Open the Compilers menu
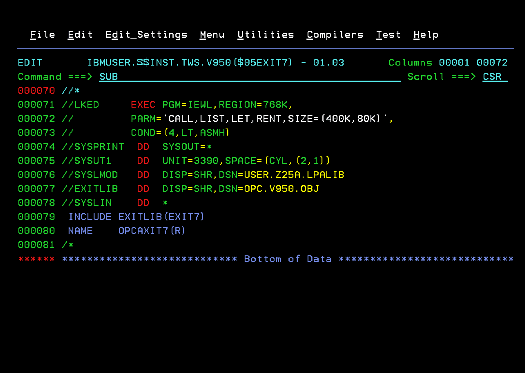 point(335,35)
